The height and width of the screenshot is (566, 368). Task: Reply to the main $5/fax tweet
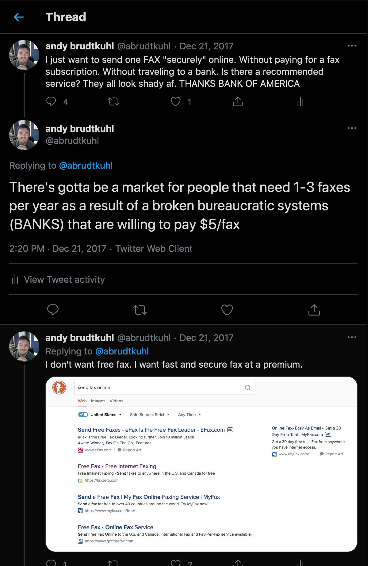pyautogui.click(x=53, y=310)
